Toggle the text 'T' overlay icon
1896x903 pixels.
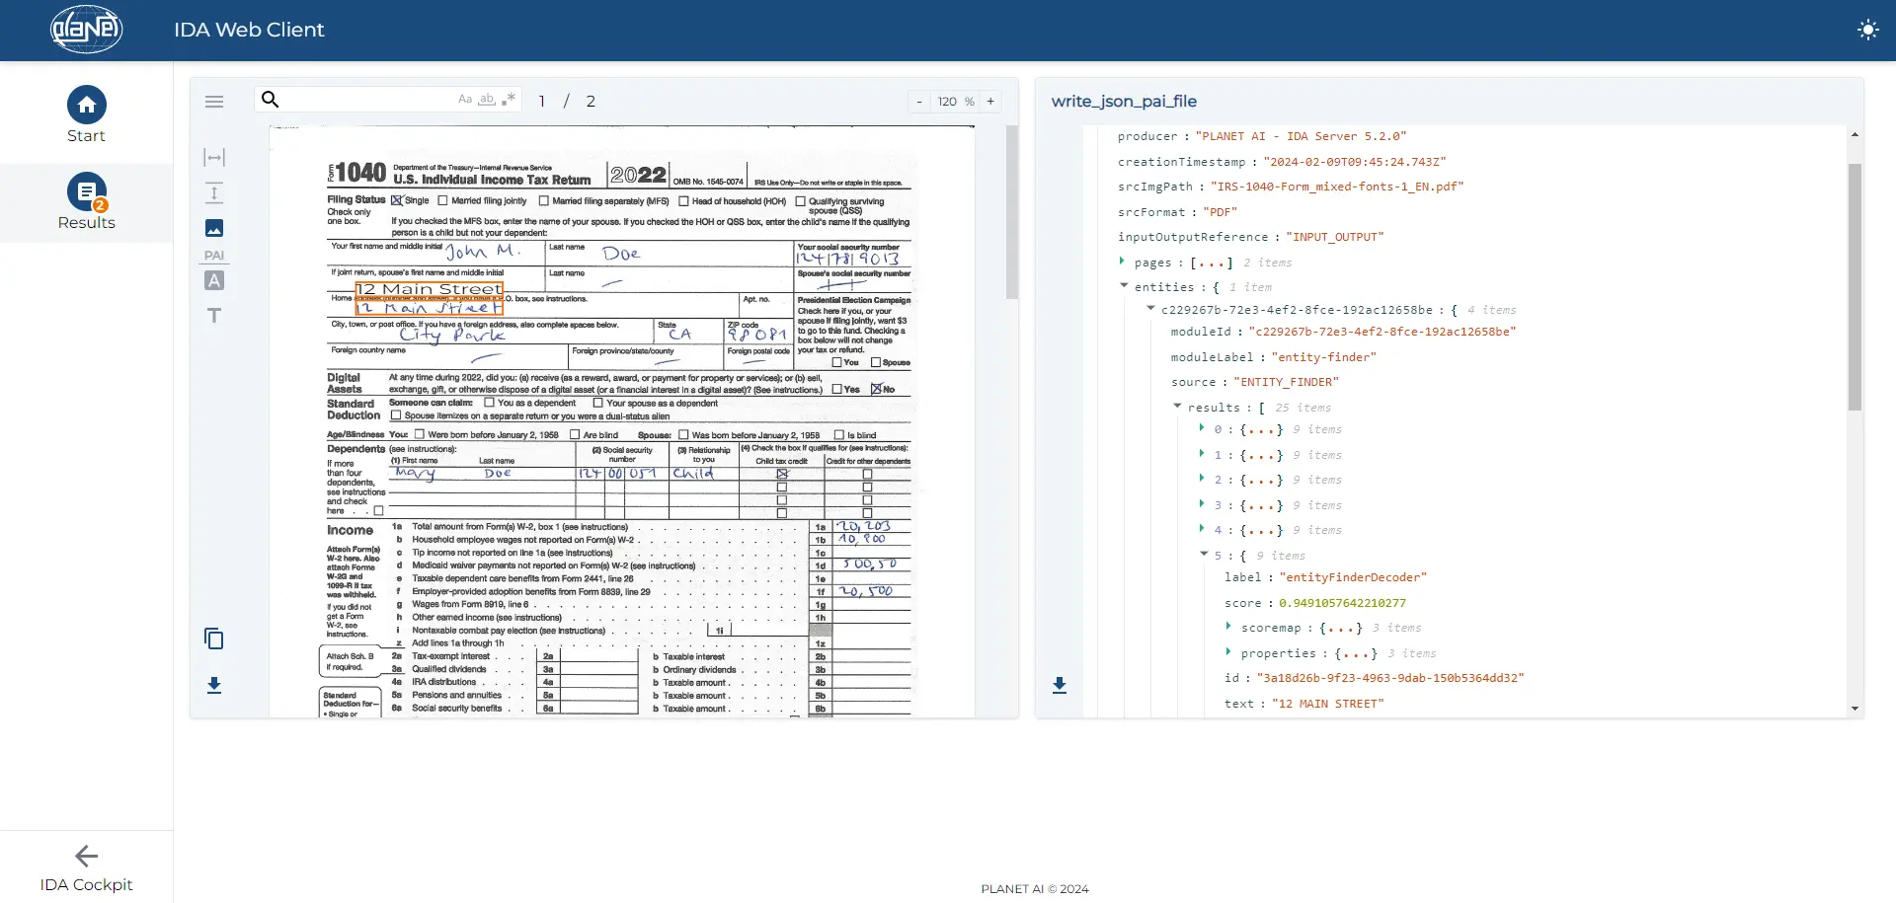[214, 316]
